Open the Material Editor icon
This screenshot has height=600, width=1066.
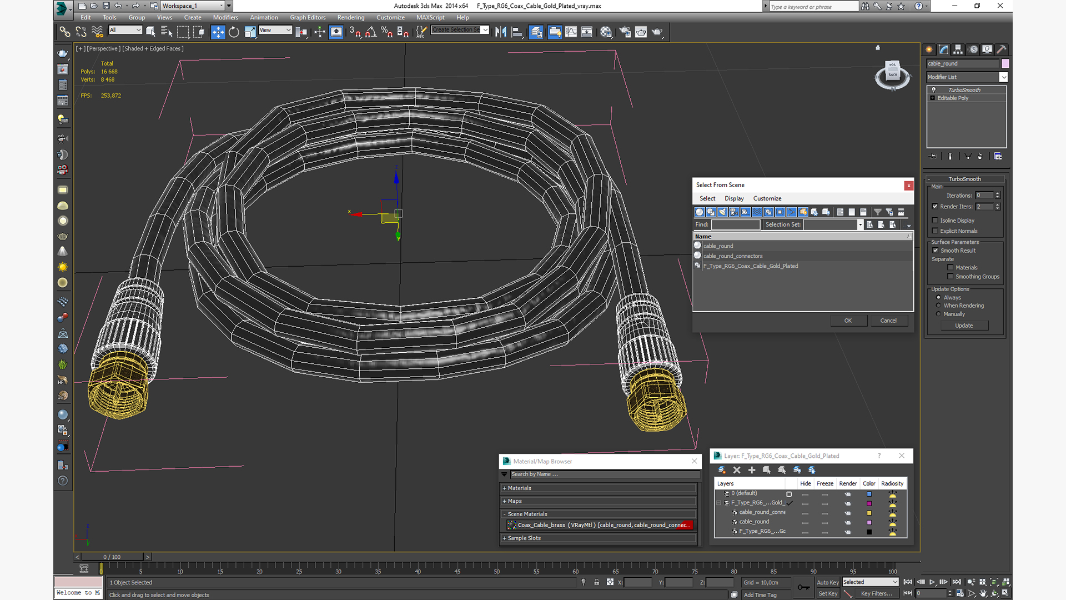coord(606,32)
